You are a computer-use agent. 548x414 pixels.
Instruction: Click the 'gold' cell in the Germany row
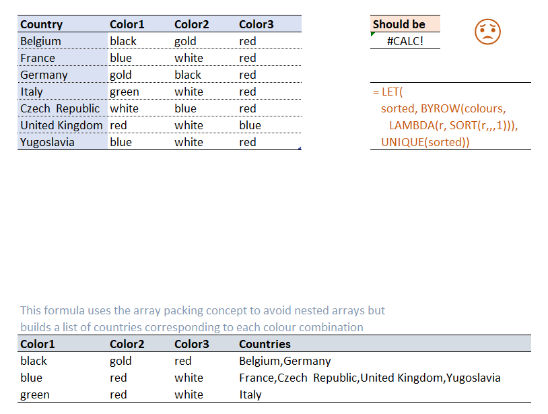point(121,75)
